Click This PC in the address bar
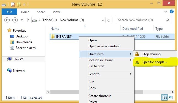 point(48,20)
